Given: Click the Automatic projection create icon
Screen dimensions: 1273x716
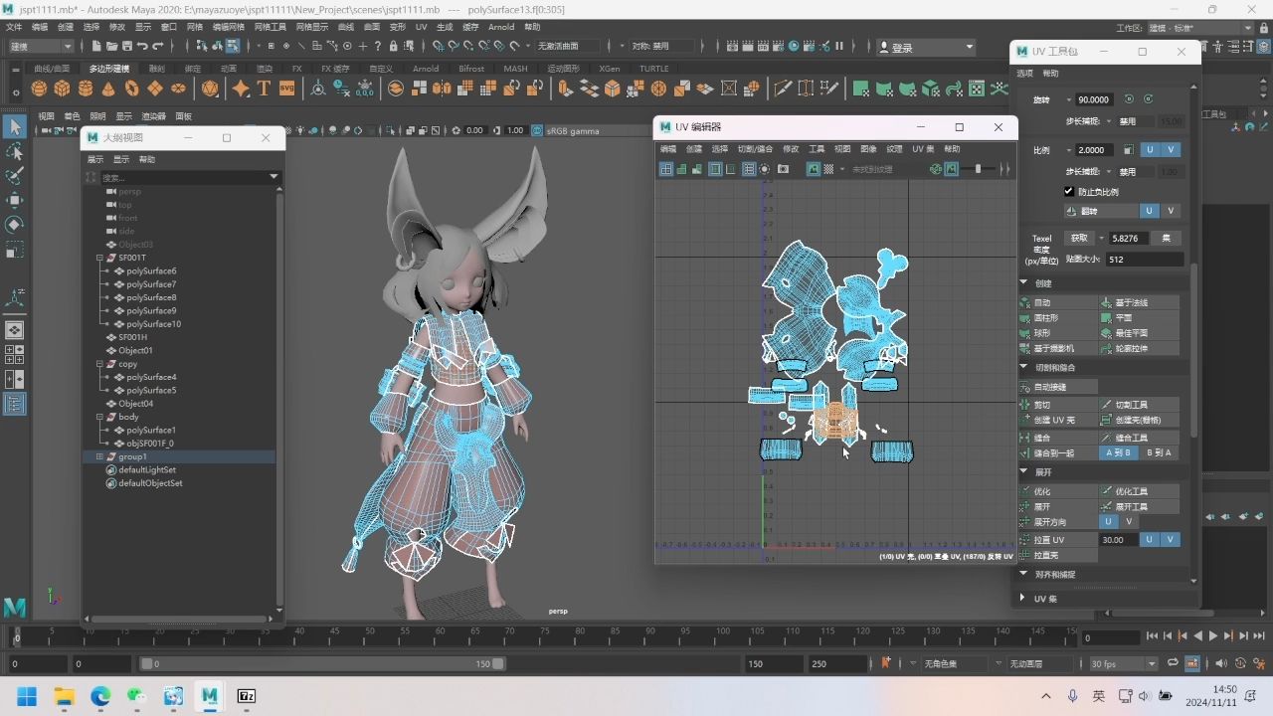Looking at the screenshot, I should pyautogui.click(x=1026, y=302).
